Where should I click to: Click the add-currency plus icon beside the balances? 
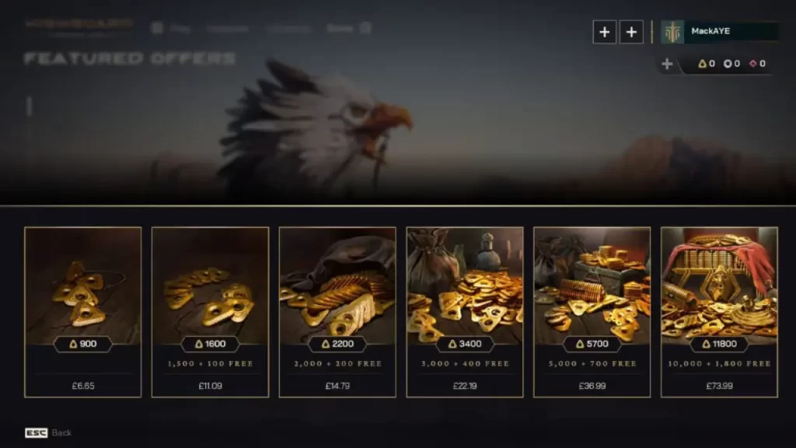tap(667, 64)
